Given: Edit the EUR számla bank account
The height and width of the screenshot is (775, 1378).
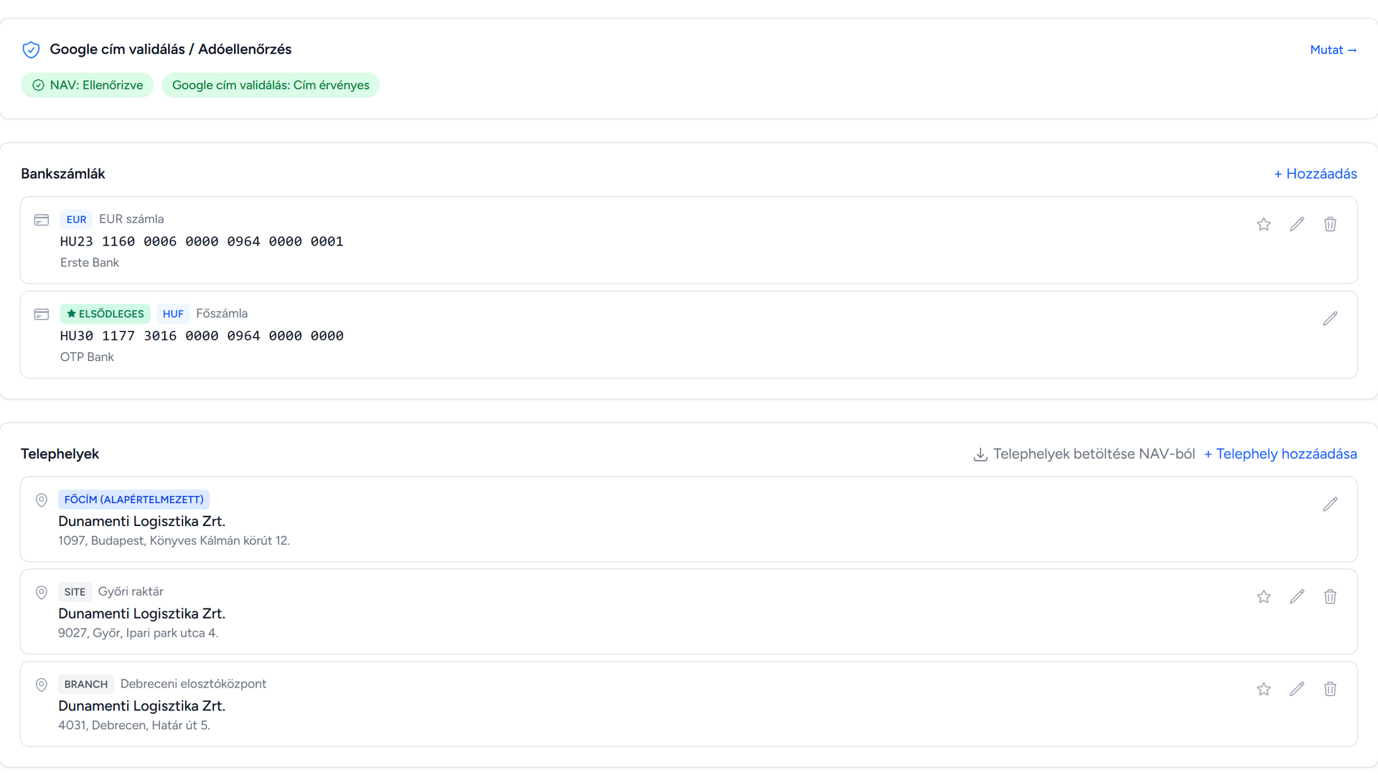Looking at the screenshot, I should (x=1297, y=225).
